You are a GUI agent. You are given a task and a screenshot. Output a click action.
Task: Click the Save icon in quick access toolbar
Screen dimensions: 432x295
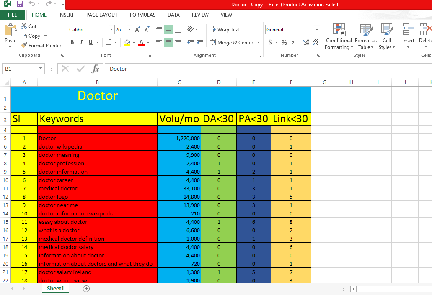tap(19, 4)
